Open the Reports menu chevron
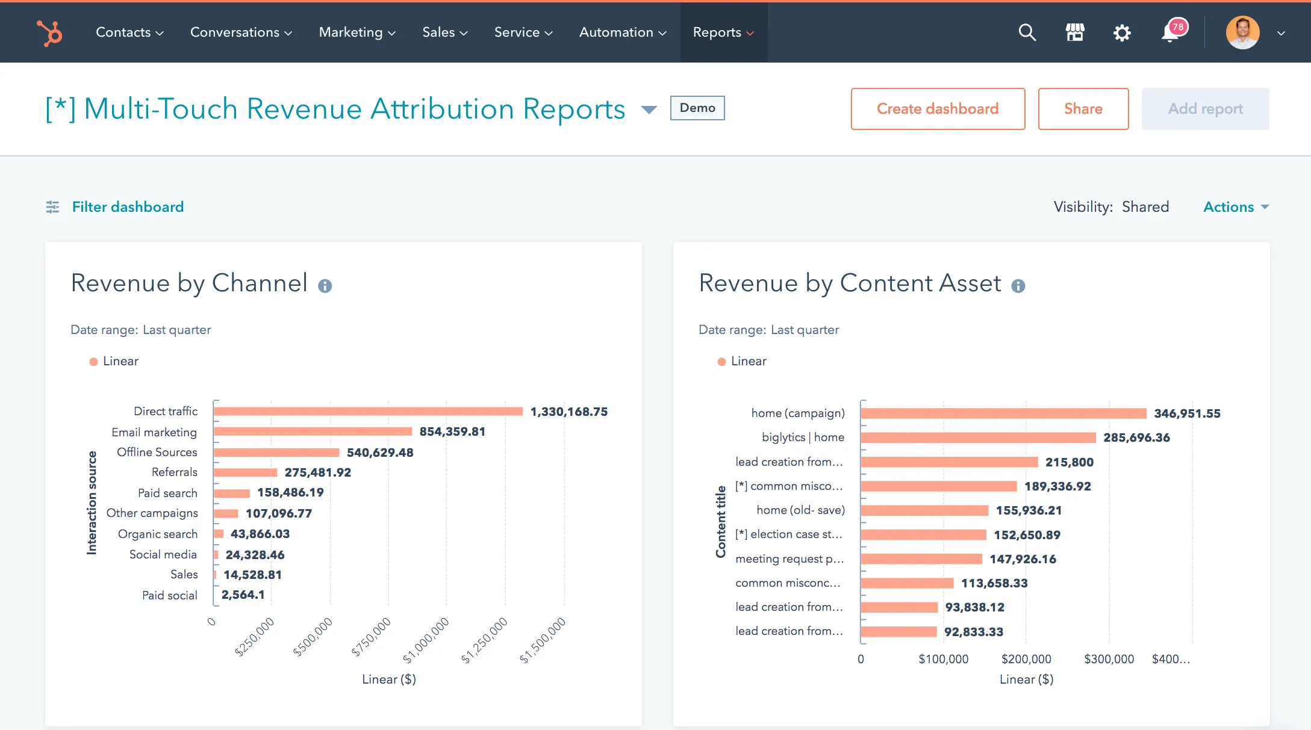This screenshot has height=730, width=1311. point(750,32)
